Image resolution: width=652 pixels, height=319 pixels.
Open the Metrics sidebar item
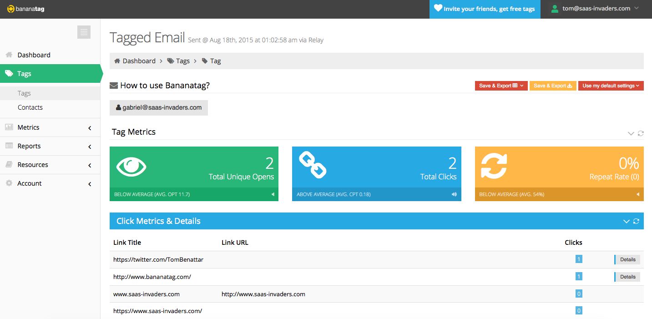[50, 127]
